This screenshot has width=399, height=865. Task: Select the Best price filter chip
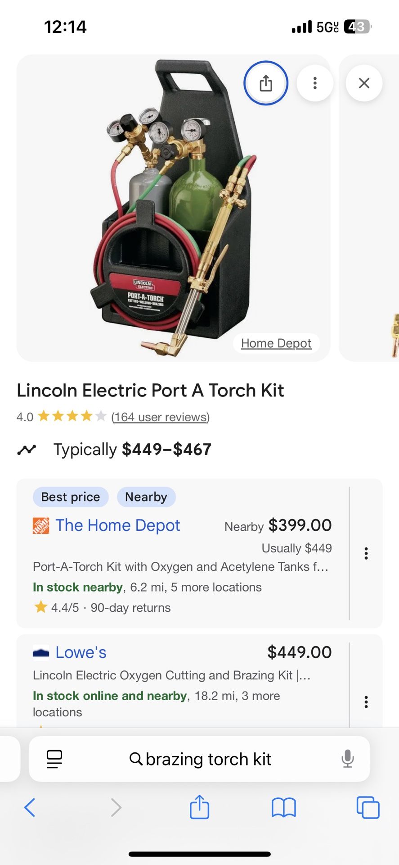[71, 497]
